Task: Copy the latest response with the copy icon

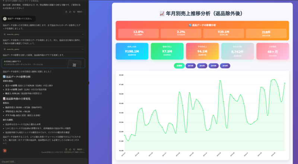Action: 66,150
